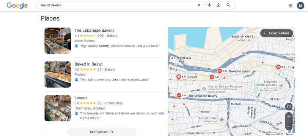Click the Very tasty, generous review text
Image resolution: width=308 pixels, height=136 pixels.
click(114, 80)
